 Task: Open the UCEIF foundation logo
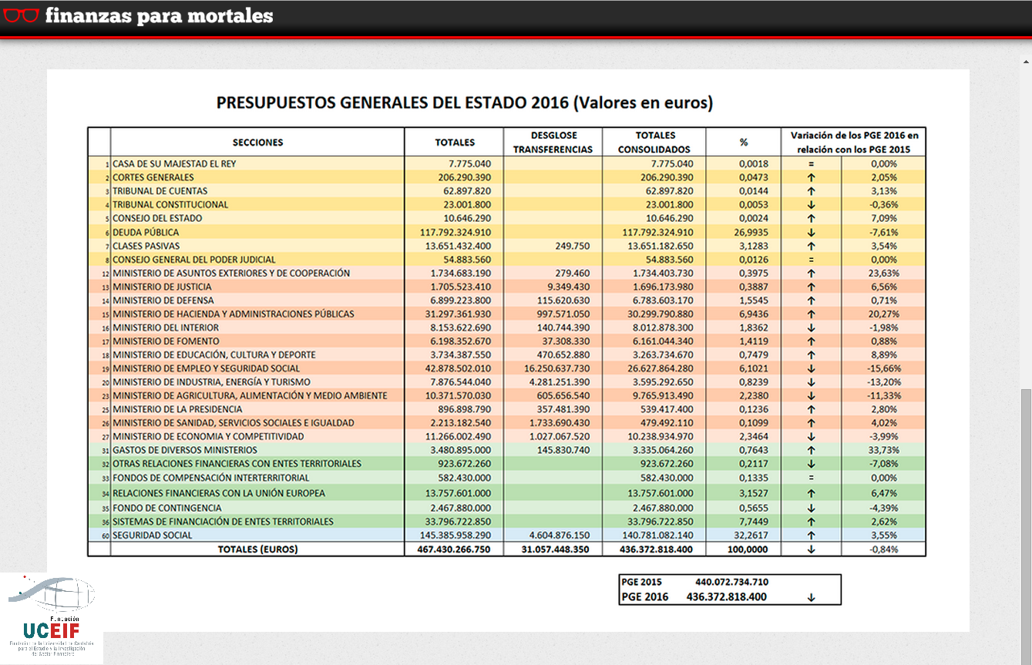[51, 617]
